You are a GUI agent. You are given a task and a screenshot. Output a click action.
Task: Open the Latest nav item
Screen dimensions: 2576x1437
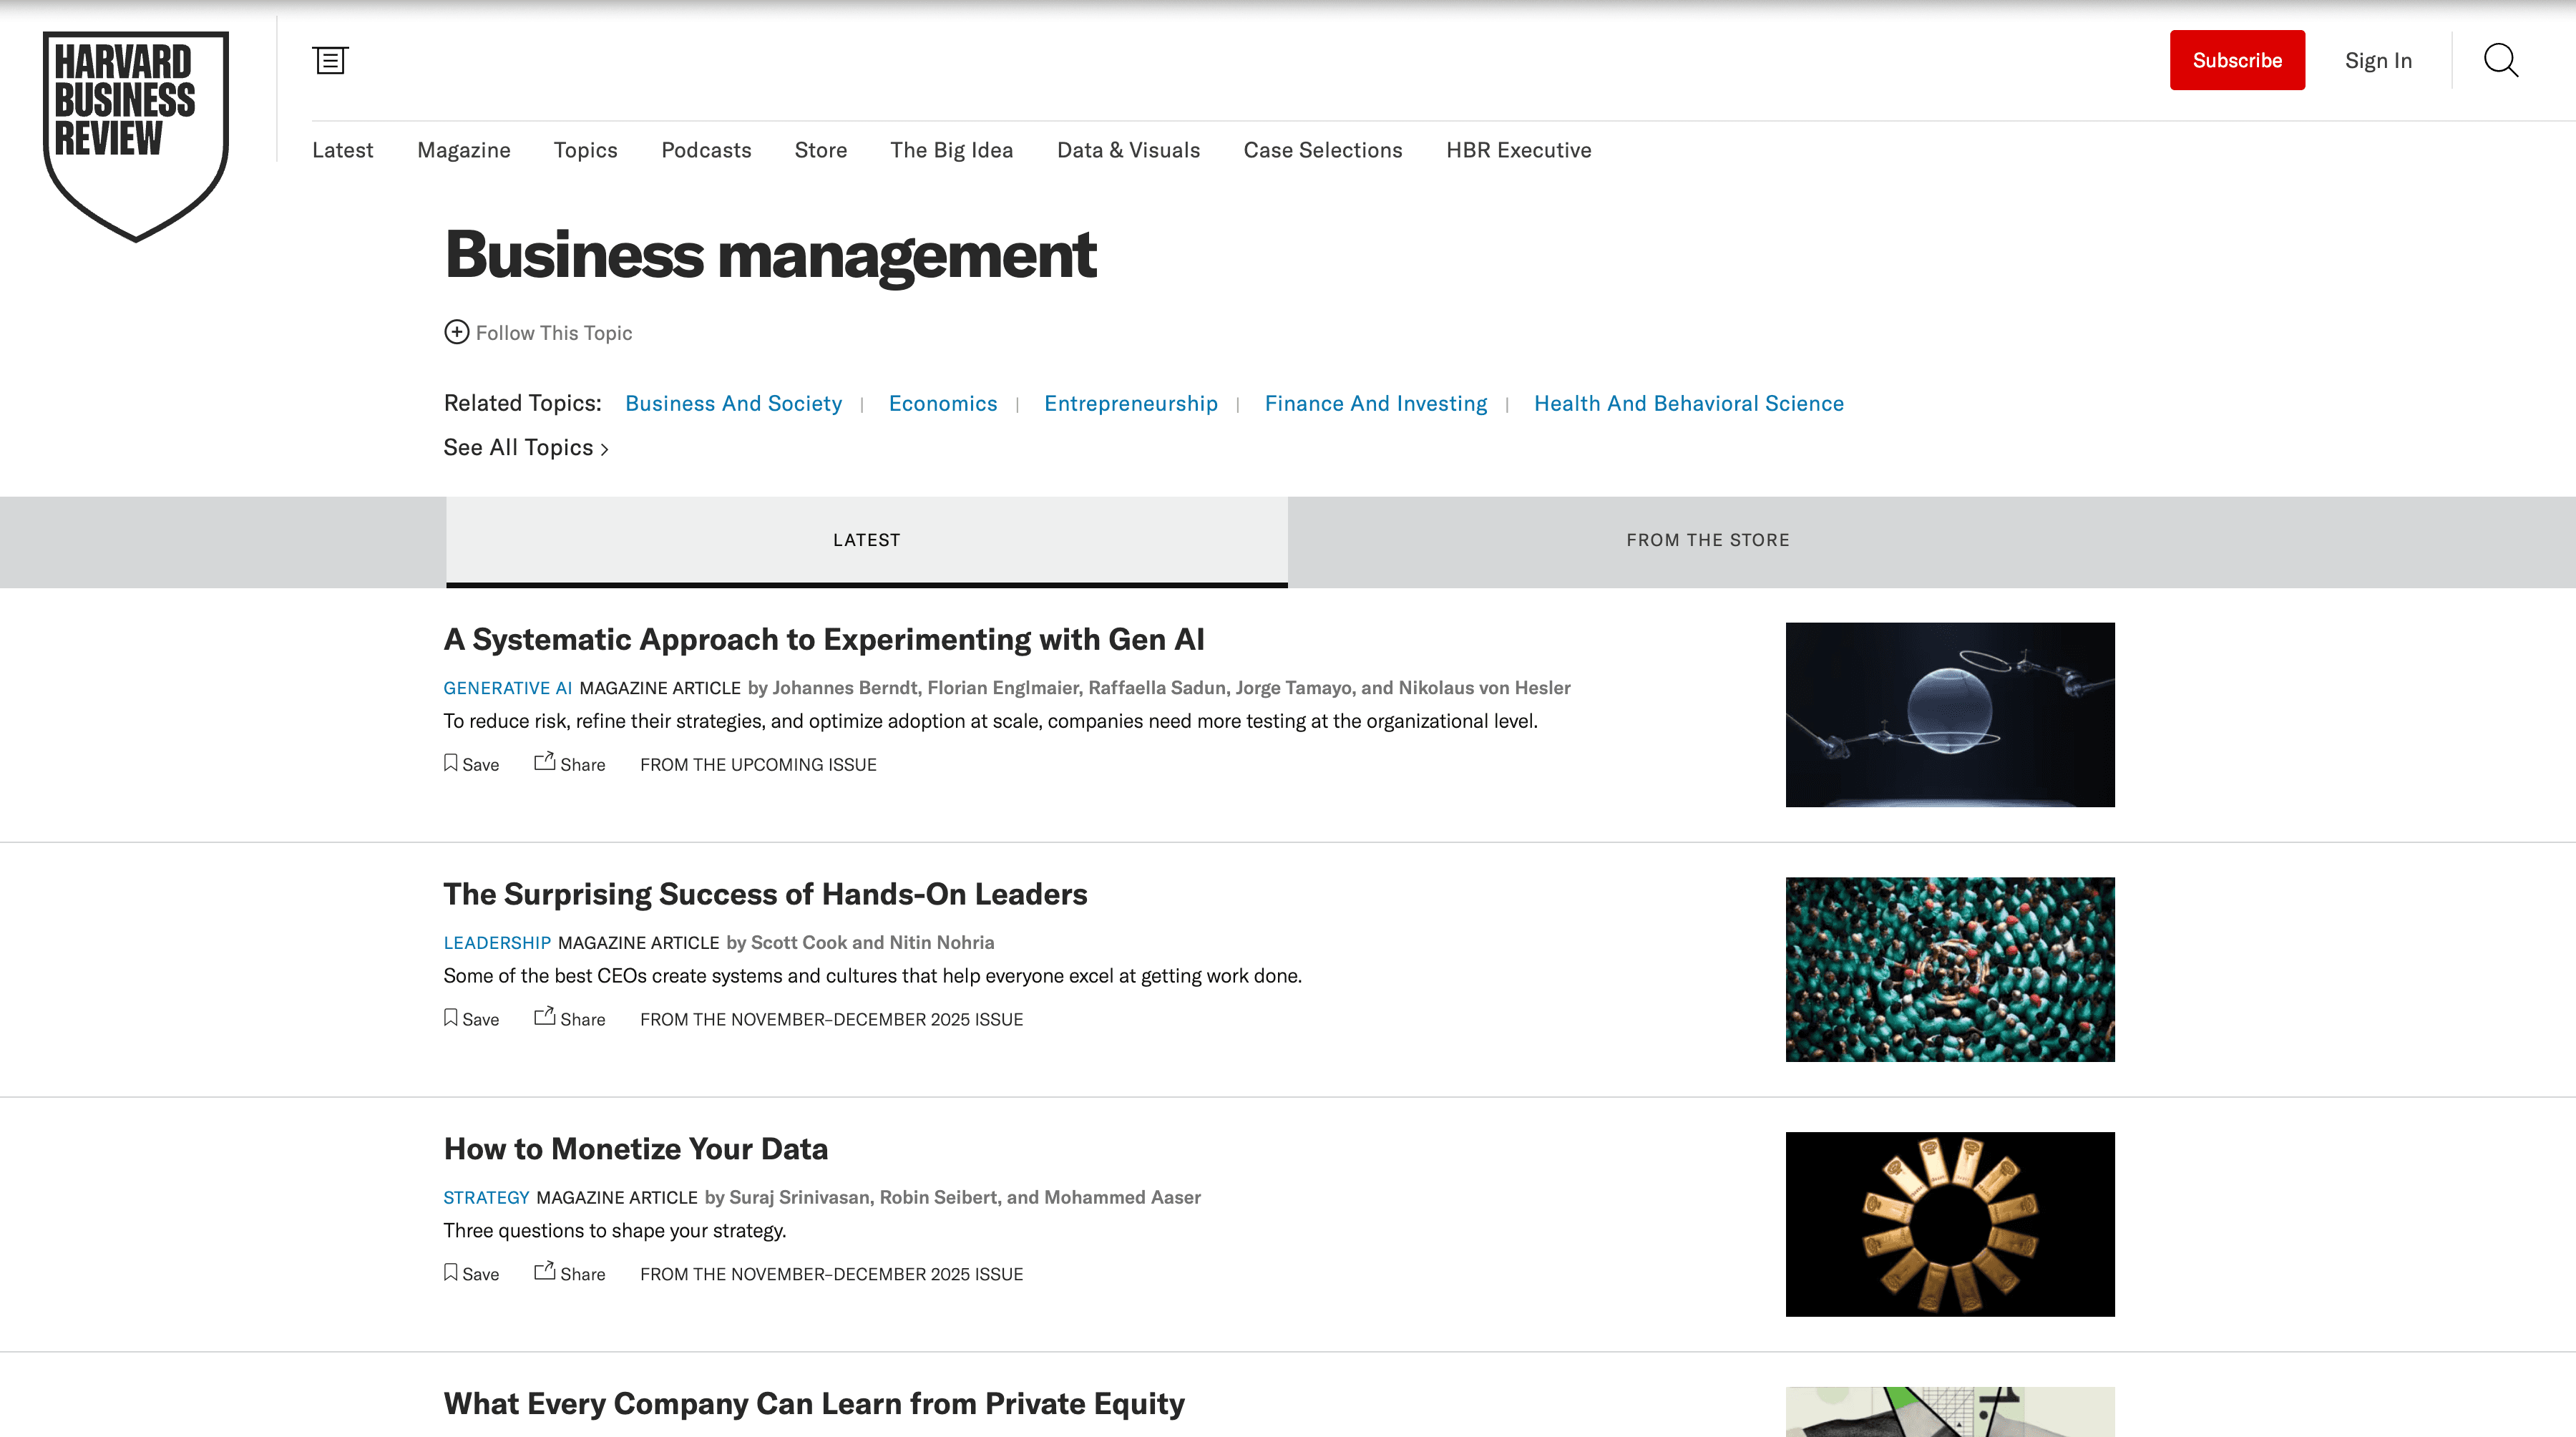pyautogui.click(x=342, y=150)
